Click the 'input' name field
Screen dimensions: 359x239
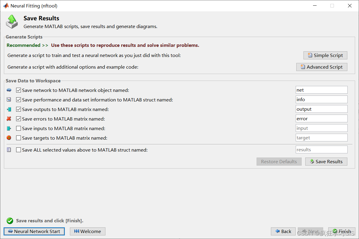click(321, 128)
